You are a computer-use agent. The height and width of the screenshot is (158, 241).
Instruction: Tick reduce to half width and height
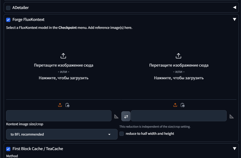(x=122, y=134)
